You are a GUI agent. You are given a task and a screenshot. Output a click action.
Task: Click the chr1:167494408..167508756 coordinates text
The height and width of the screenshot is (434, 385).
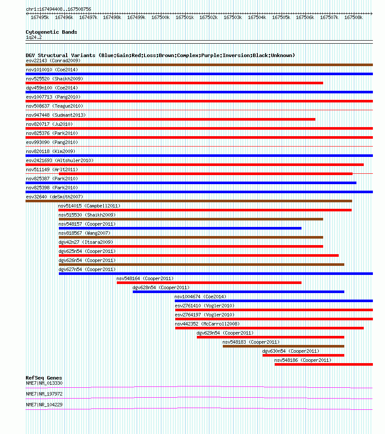(58, 9)
